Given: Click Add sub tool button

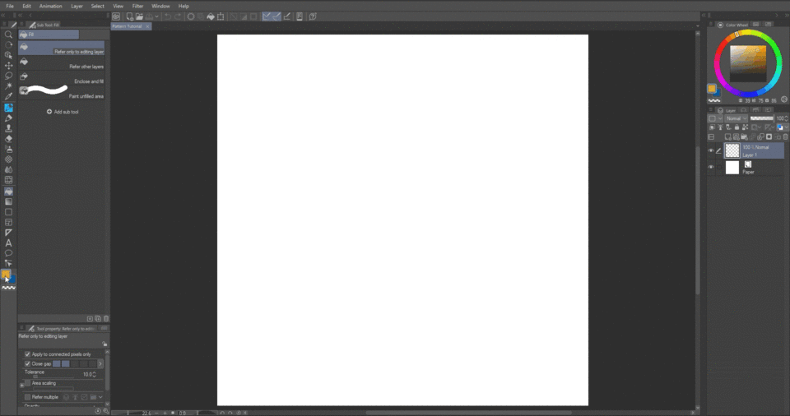Looking at the screenshot, I should click(63, 112).
